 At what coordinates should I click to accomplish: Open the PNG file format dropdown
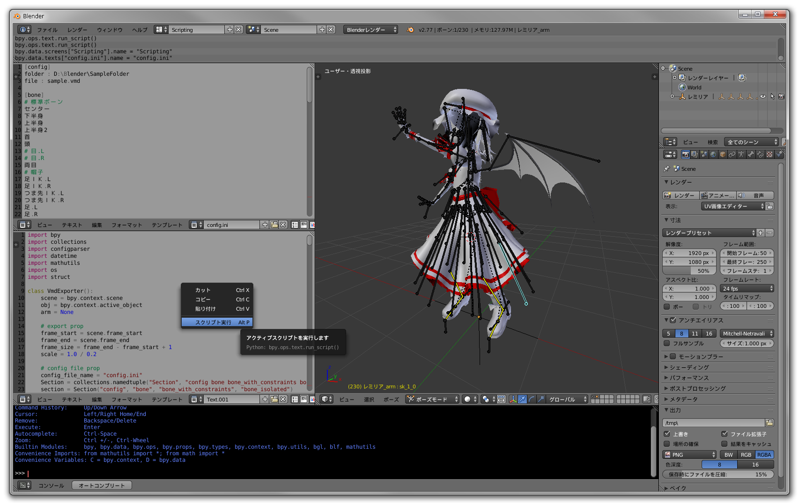690,455
